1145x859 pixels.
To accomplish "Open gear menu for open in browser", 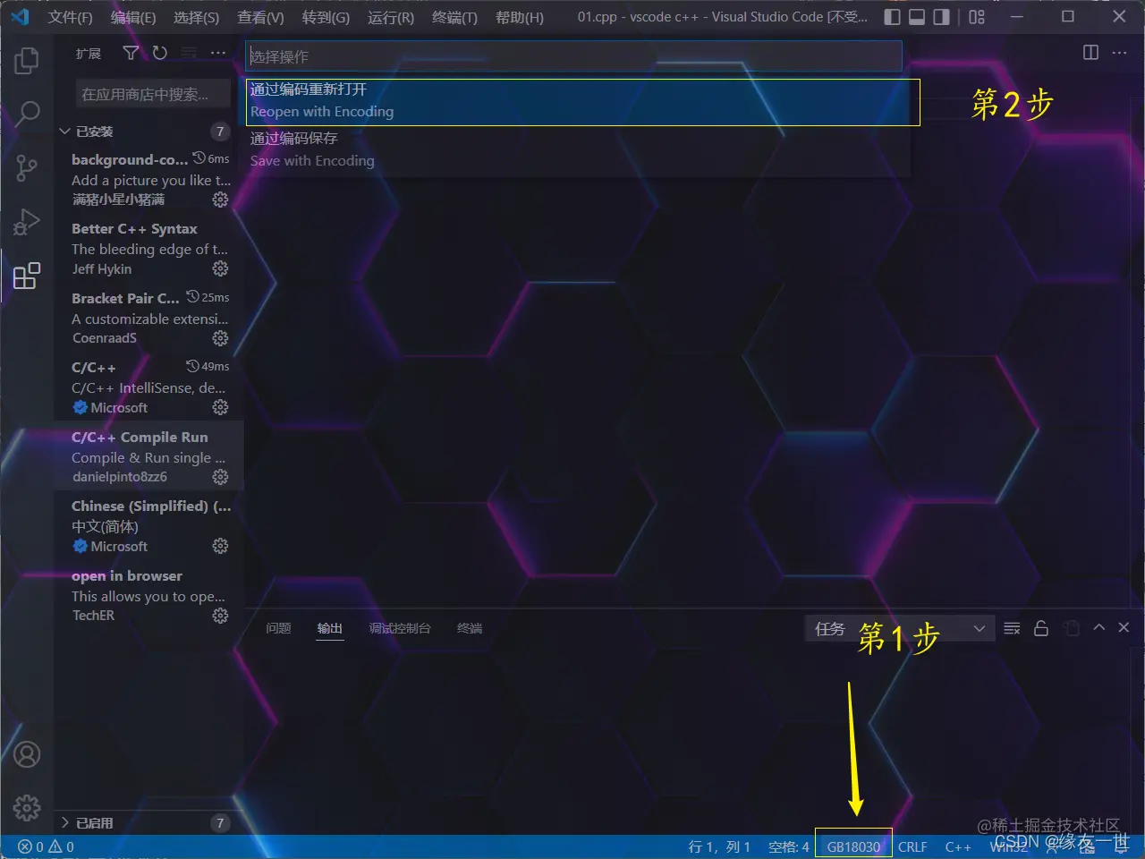I will click(220, 616).
